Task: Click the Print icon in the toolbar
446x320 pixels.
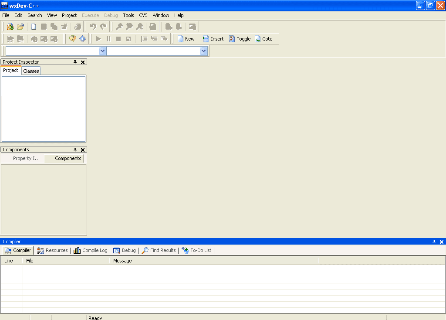Action: pyautogui.click(x=78, y=27)
